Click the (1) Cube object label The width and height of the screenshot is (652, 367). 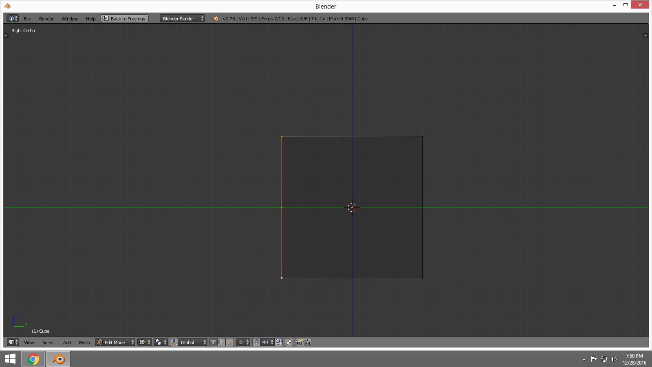click(x=41, y=331)
